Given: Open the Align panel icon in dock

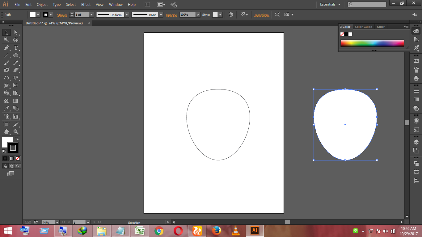Looking at the screenshot, I should (x=416, y=181).
